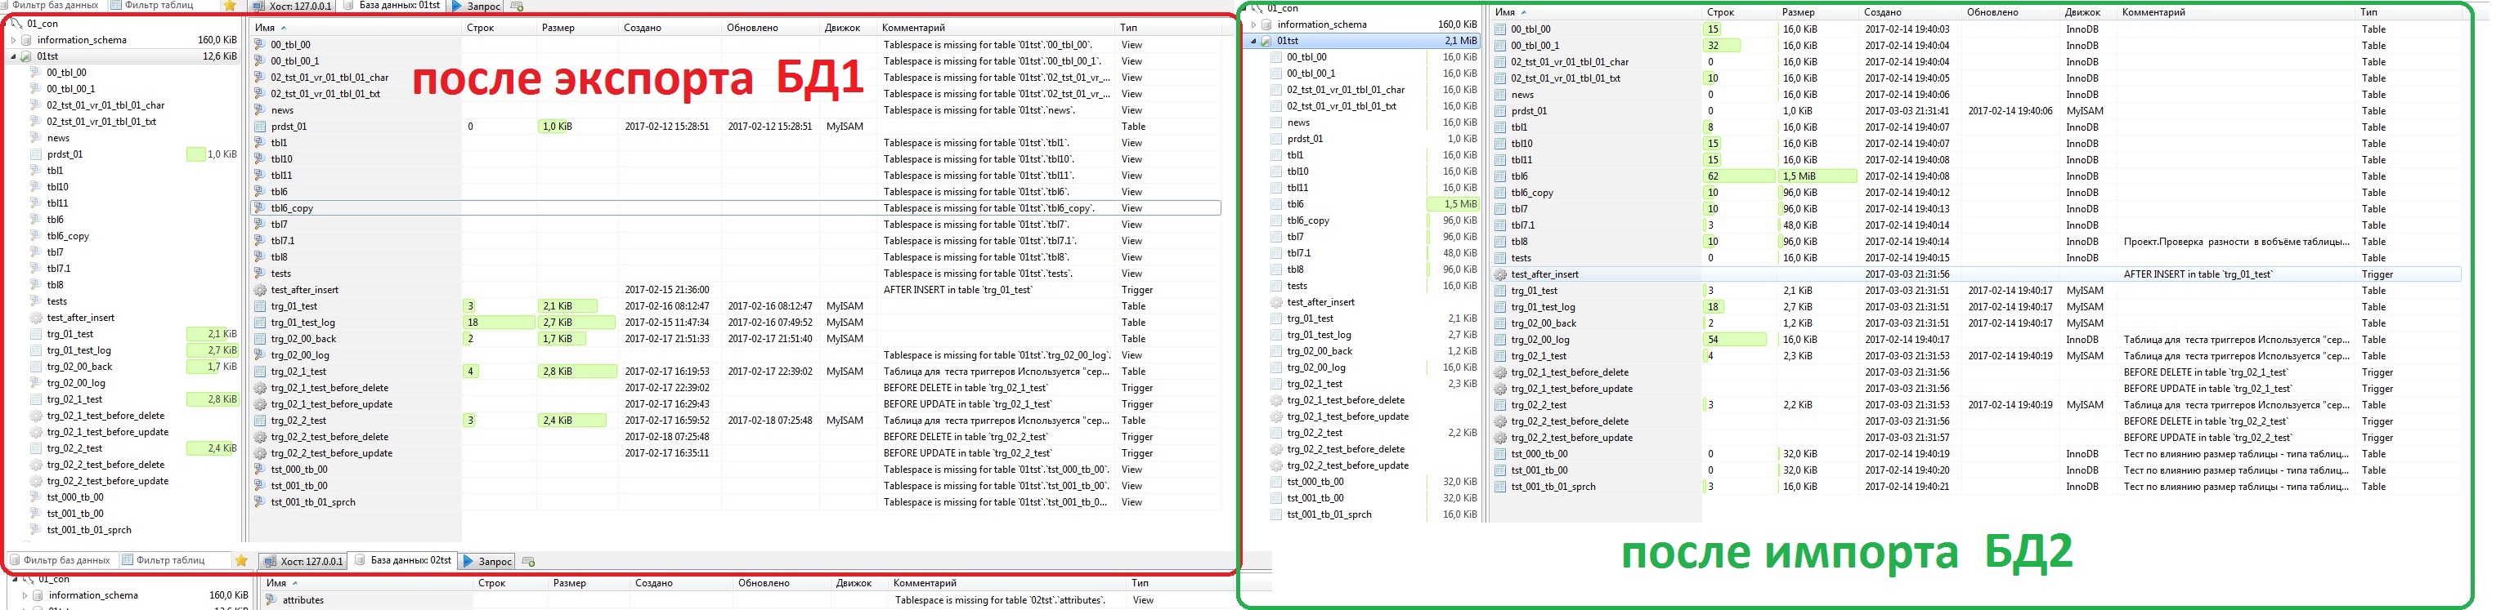Click trg_02_2_test_before_update gear icon in red panel list
The height and width of the screenshot is (610, 2496).
[x=260, y=453]
